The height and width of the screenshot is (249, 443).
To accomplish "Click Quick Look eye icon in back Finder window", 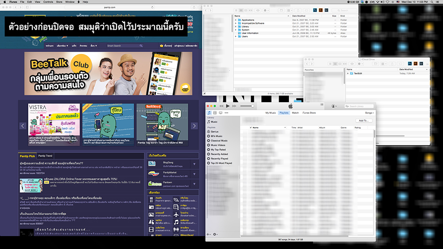I will [x=258, y=11].
